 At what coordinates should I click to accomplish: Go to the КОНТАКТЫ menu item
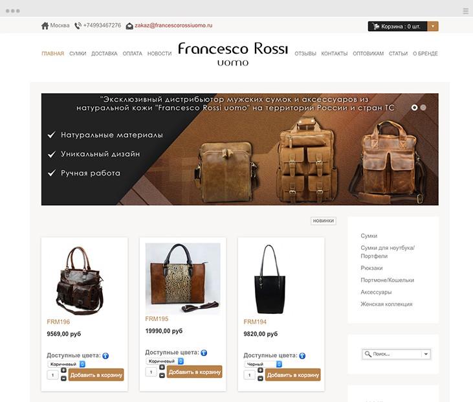[x=335, y=54]
